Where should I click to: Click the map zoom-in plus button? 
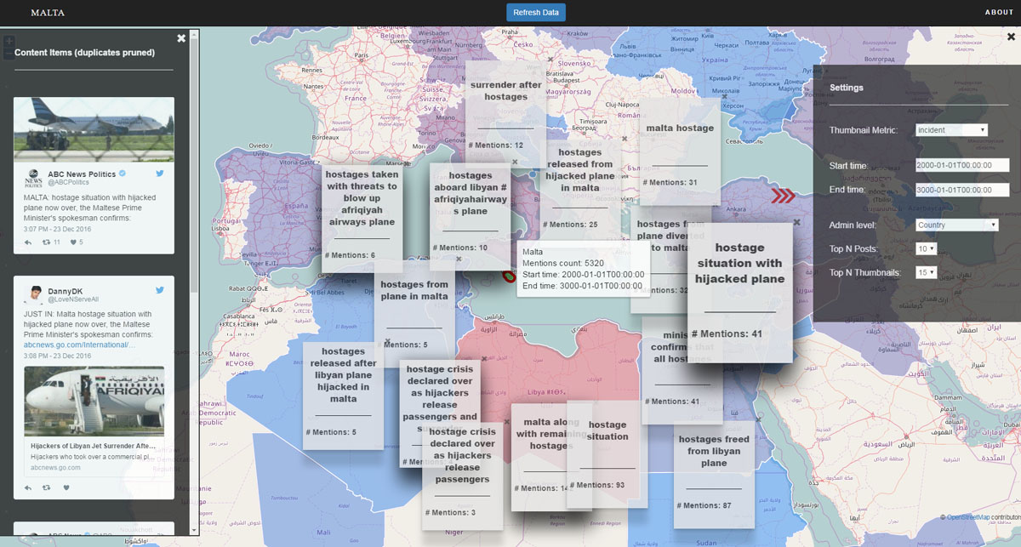[9, 40]
